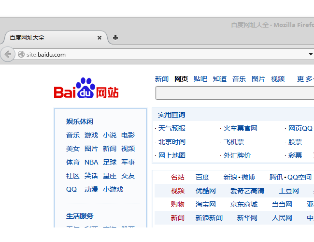Open the 军事 category link
314x242 pixels.
click(x=128, y=162)
